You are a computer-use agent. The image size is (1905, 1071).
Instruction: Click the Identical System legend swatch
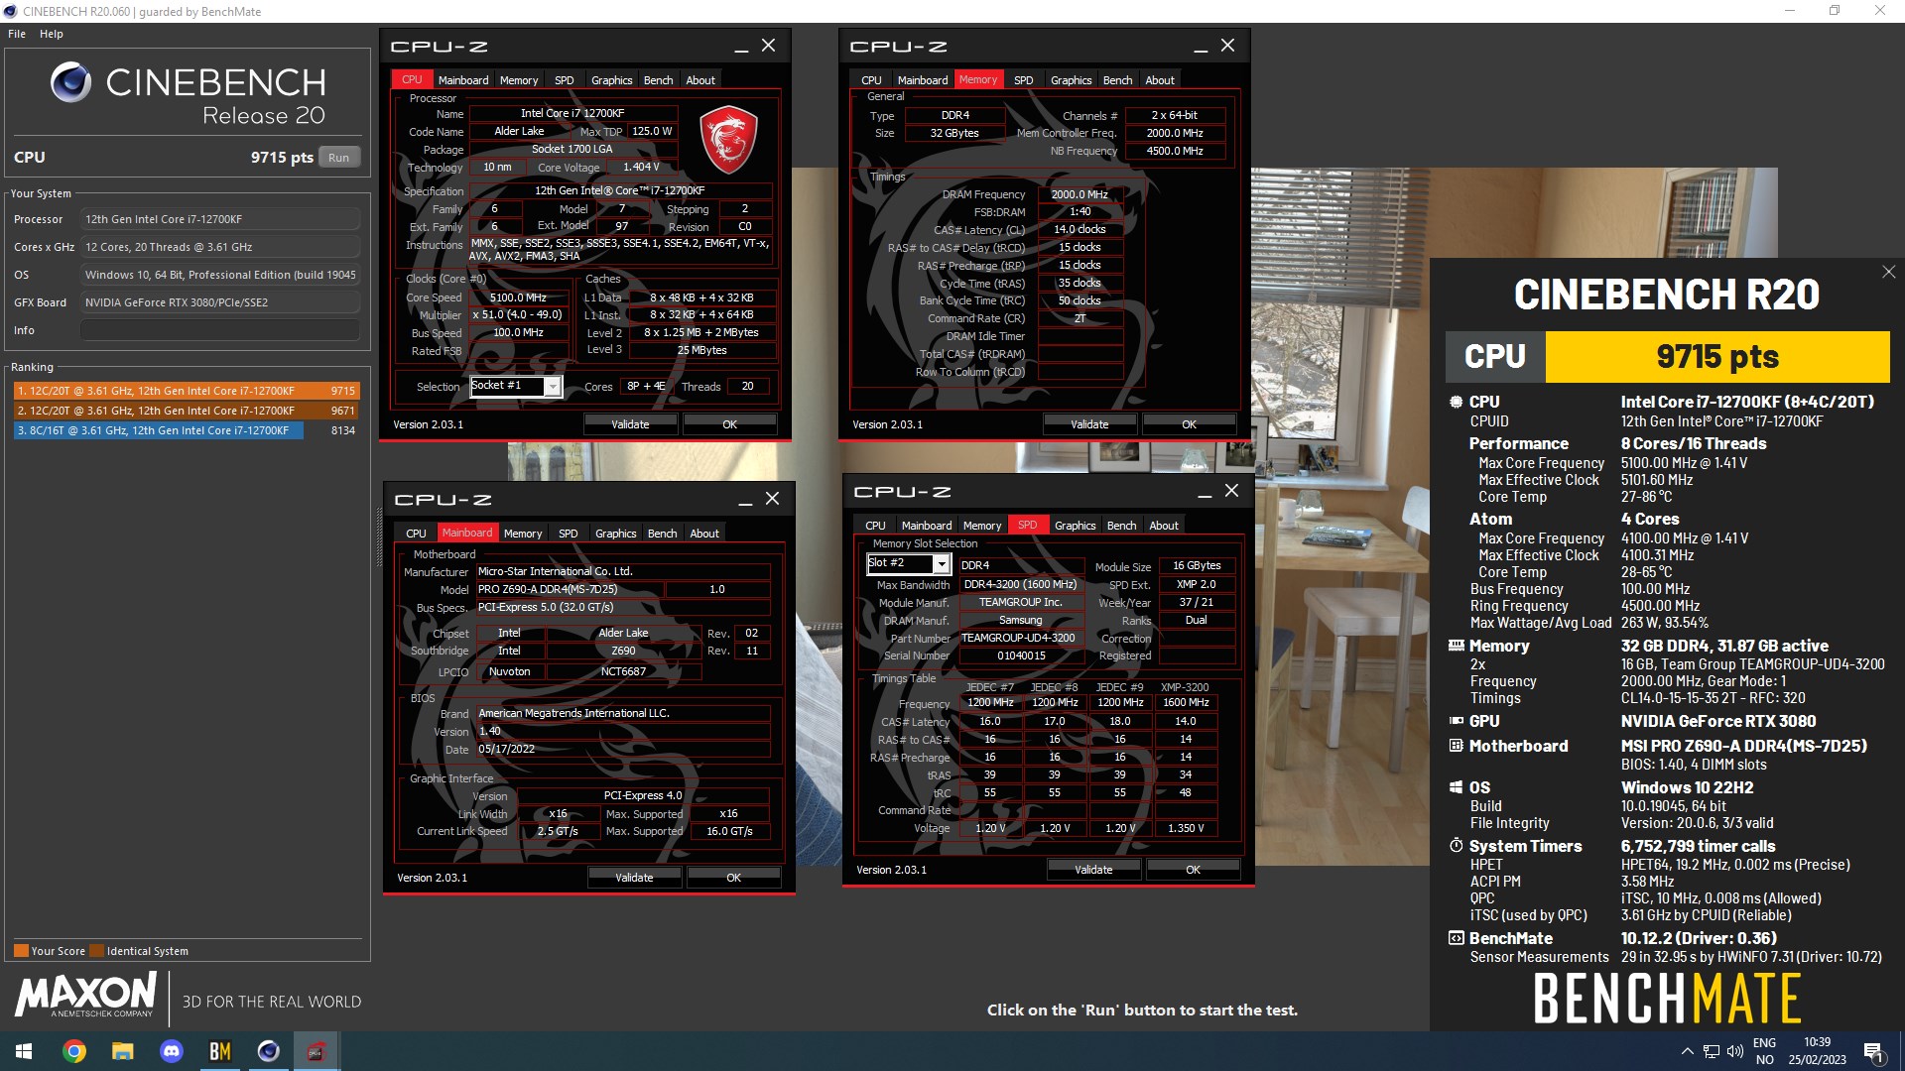(96, 951)
